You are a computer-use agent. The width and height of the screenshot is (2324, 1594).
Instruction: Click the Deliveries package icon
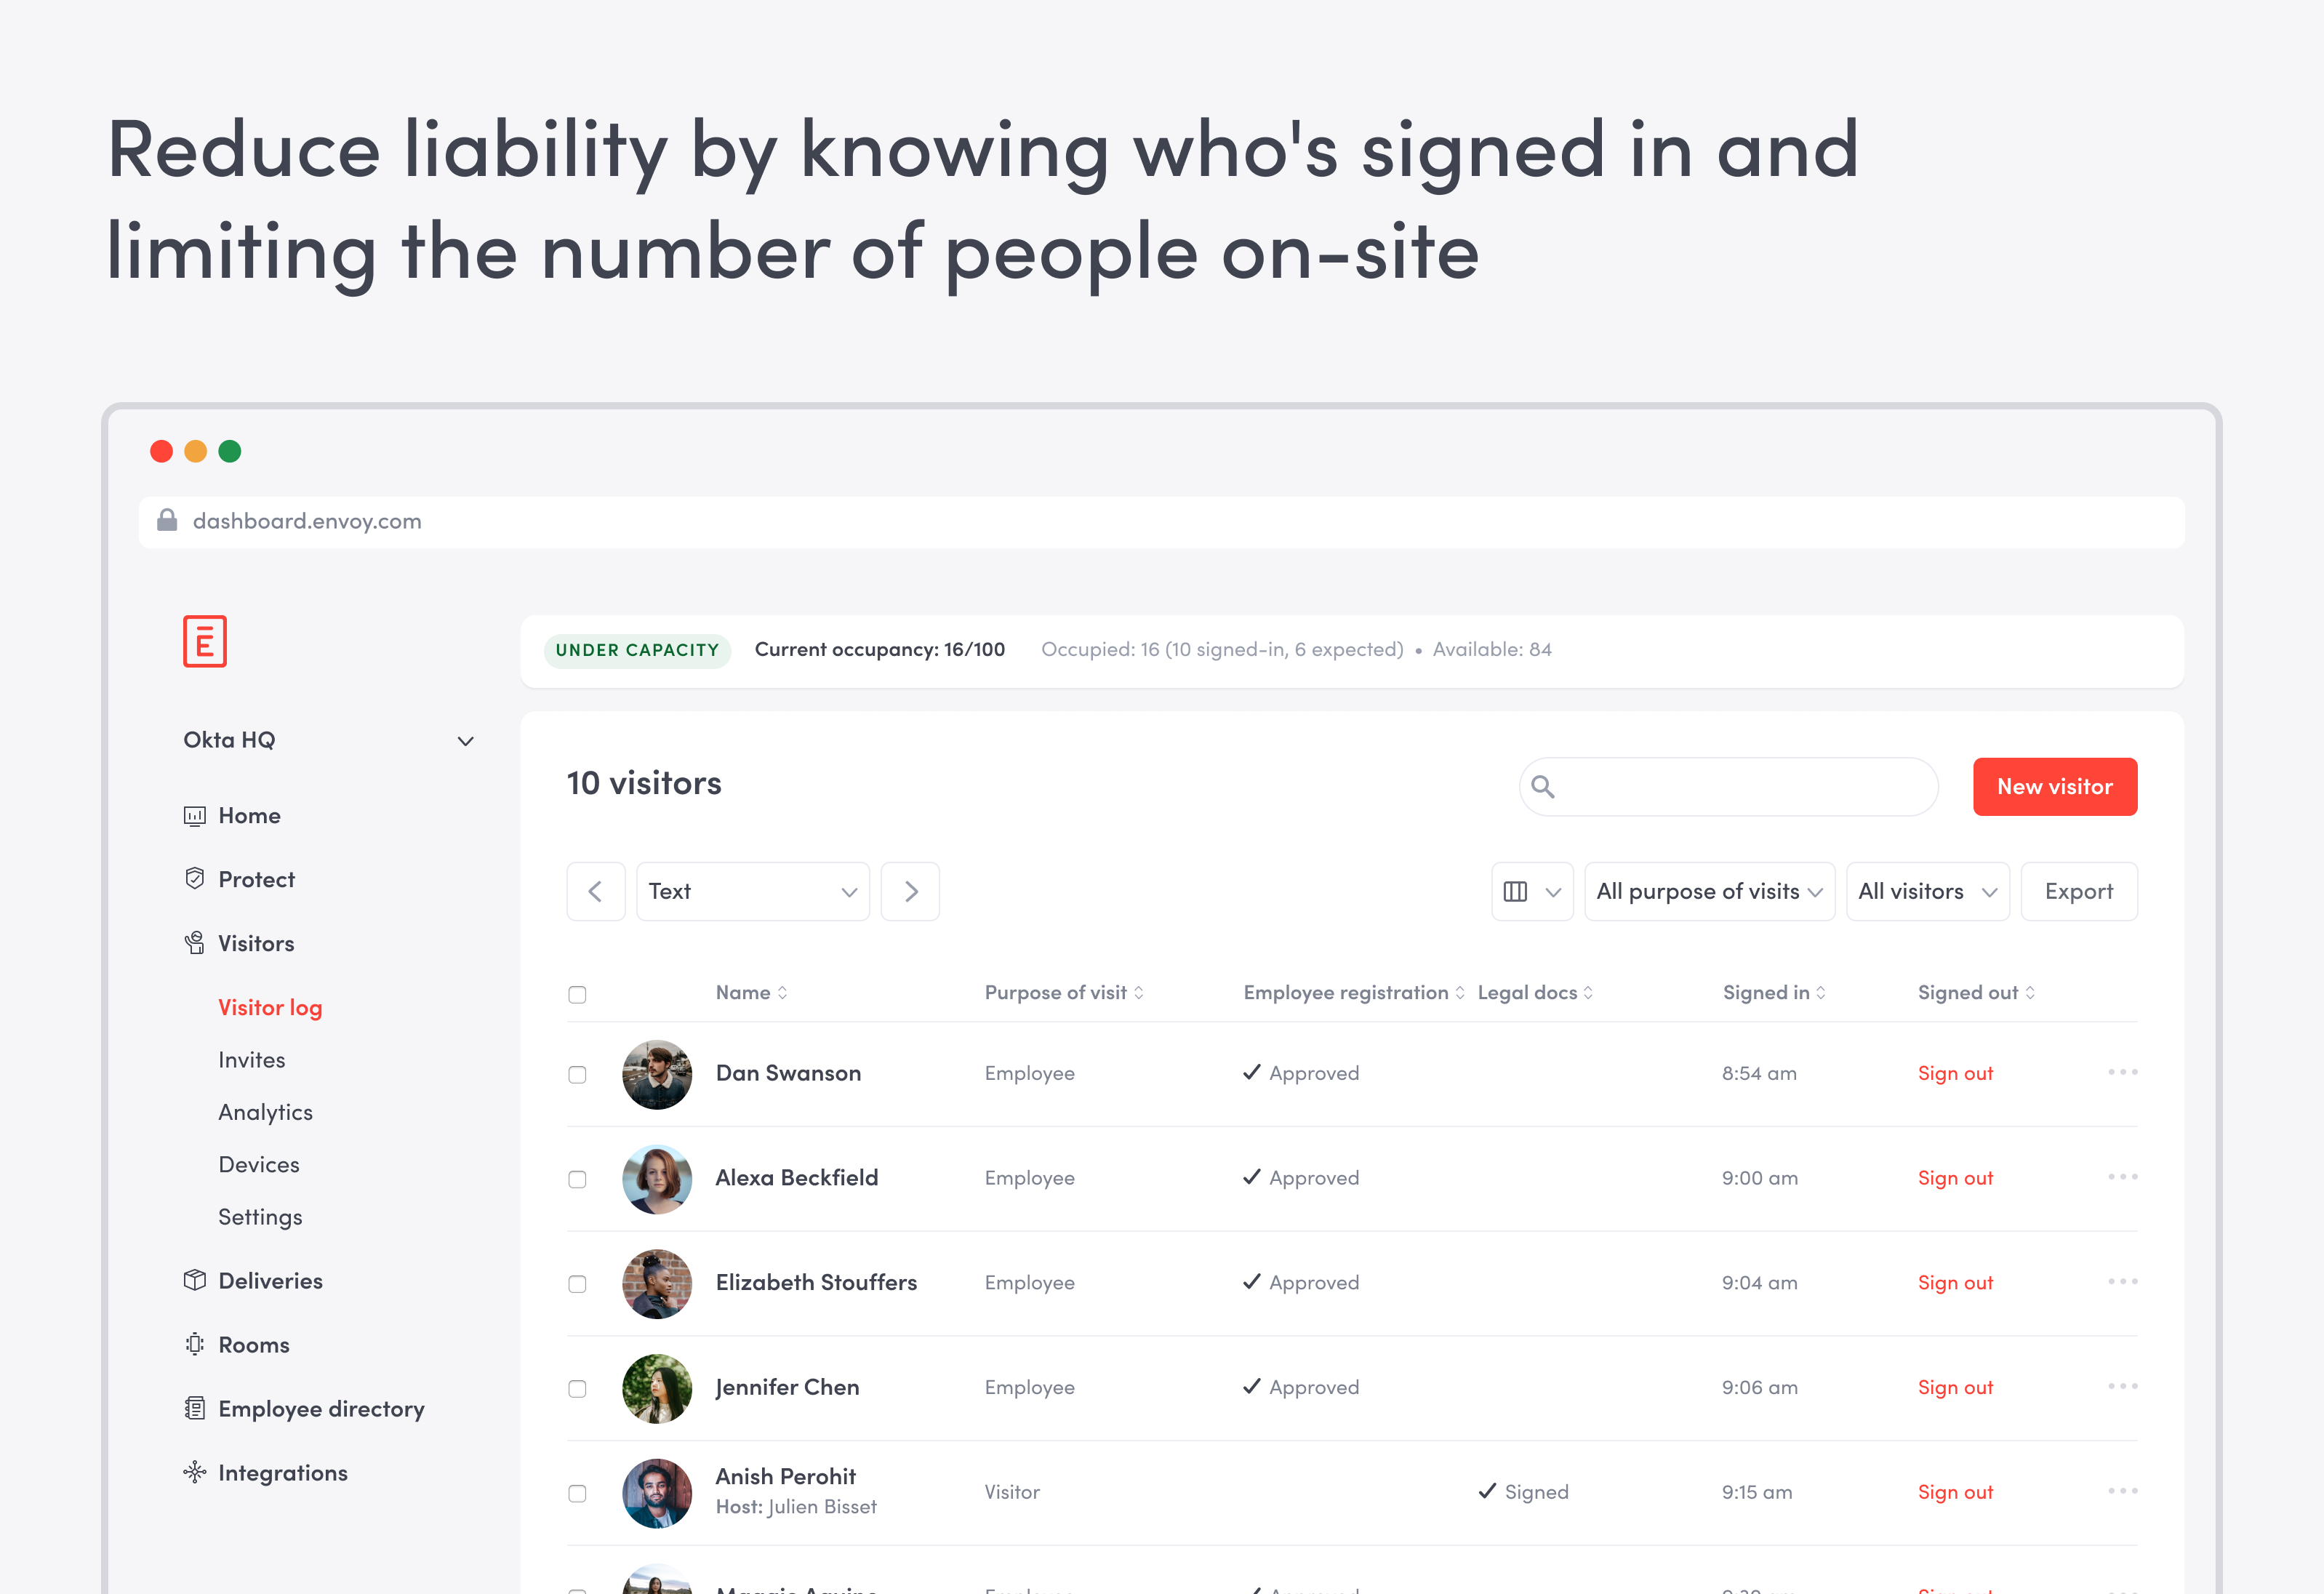tap(195, 1281)
